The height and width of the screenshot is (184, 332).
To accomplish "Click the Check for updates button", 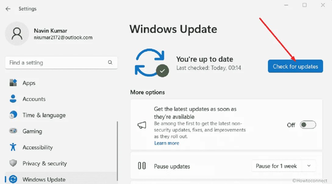I will point(295,66).
